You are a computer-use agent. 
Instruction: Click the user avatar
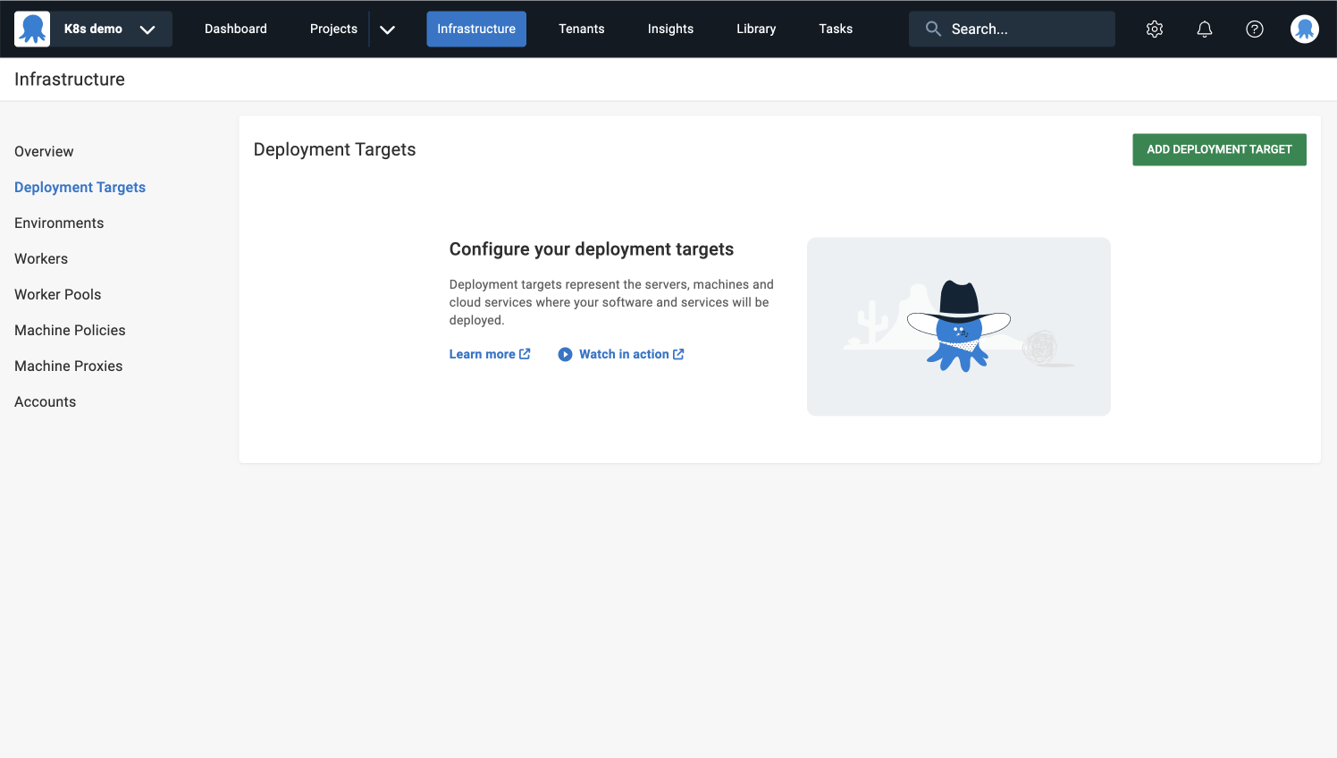[1304, 29]
